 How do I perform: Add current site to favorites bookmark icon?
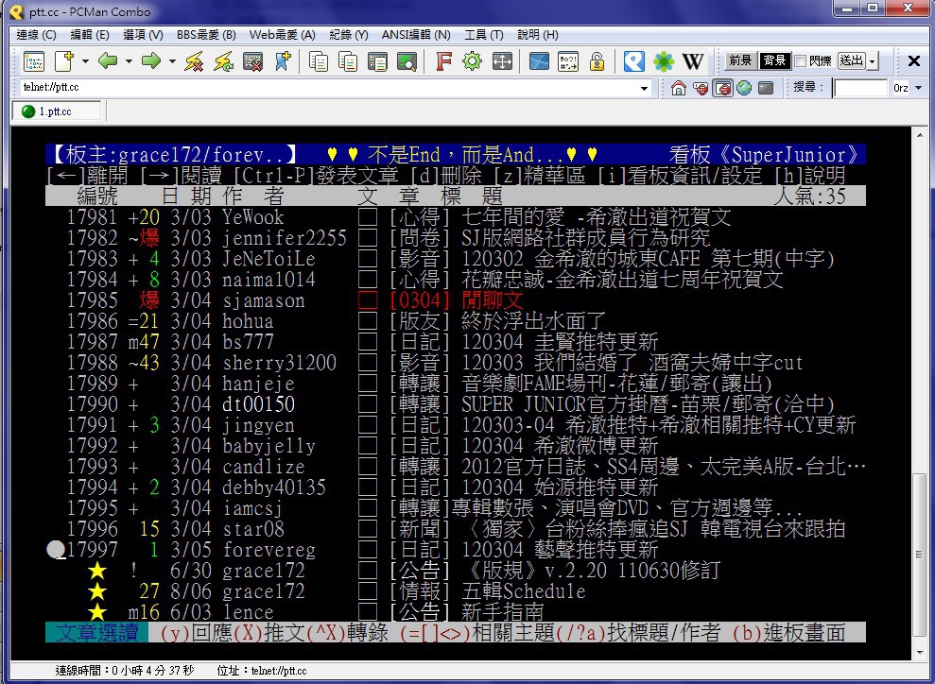[x=282, y=61]
